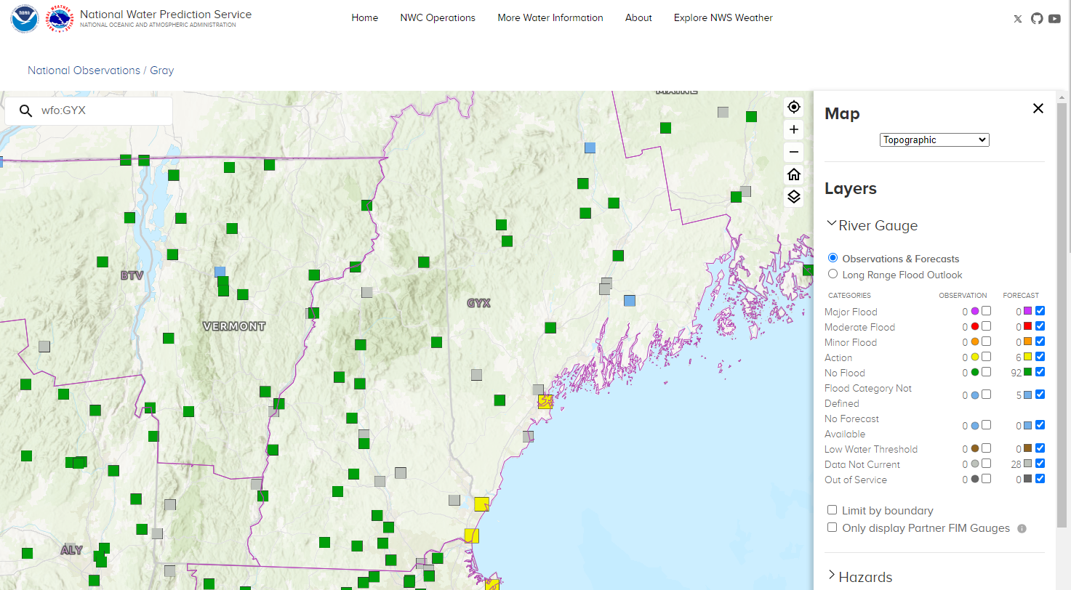
Task: Click the NOAA logo in header
Action: click(24, 18)
